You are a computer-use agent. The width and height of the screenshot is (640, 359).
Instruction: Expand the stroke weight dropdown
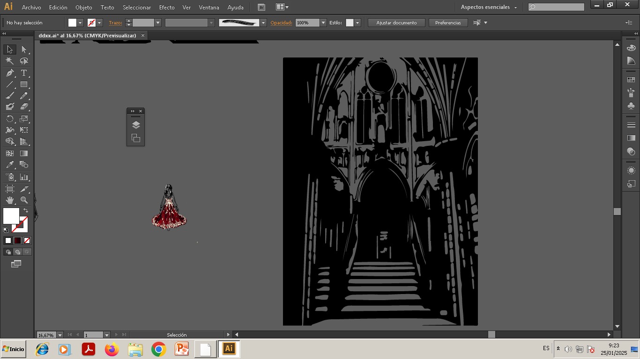click(x=158, y=22)
